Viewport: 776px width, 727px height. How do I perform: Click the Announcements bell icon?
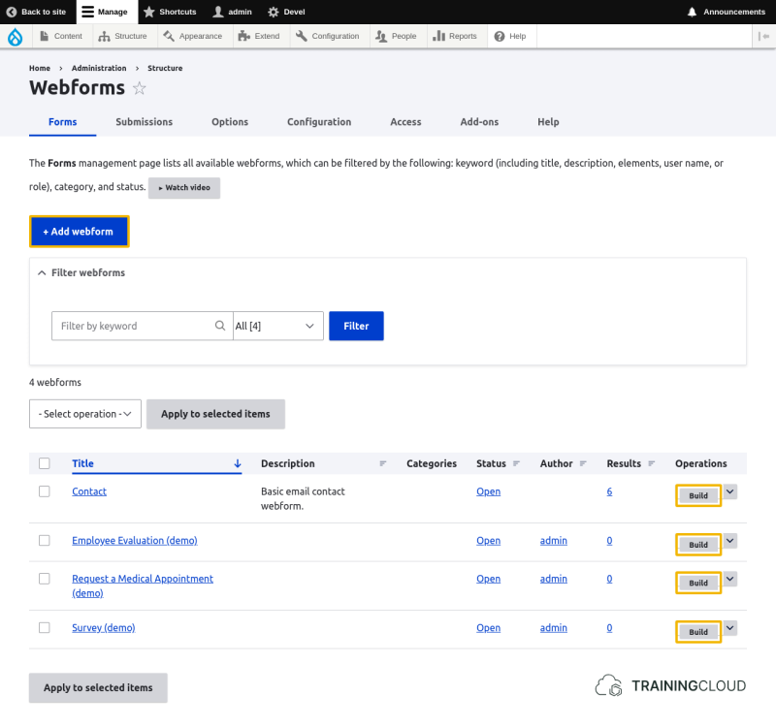click(692, 12)
